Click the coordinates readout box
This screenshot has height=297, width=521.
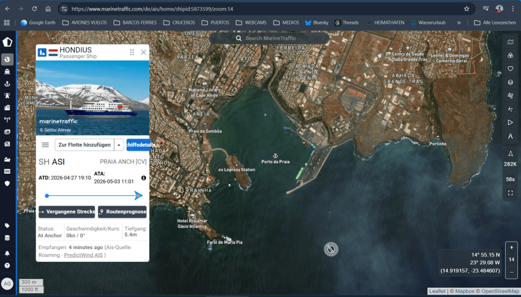(470, 263)
